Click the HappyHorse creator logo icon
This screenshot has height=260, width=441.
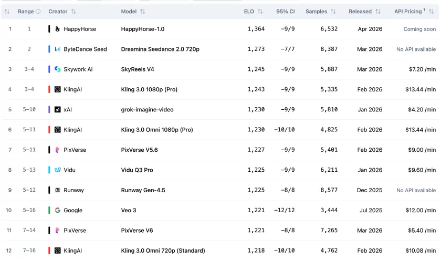coord(58,29)
